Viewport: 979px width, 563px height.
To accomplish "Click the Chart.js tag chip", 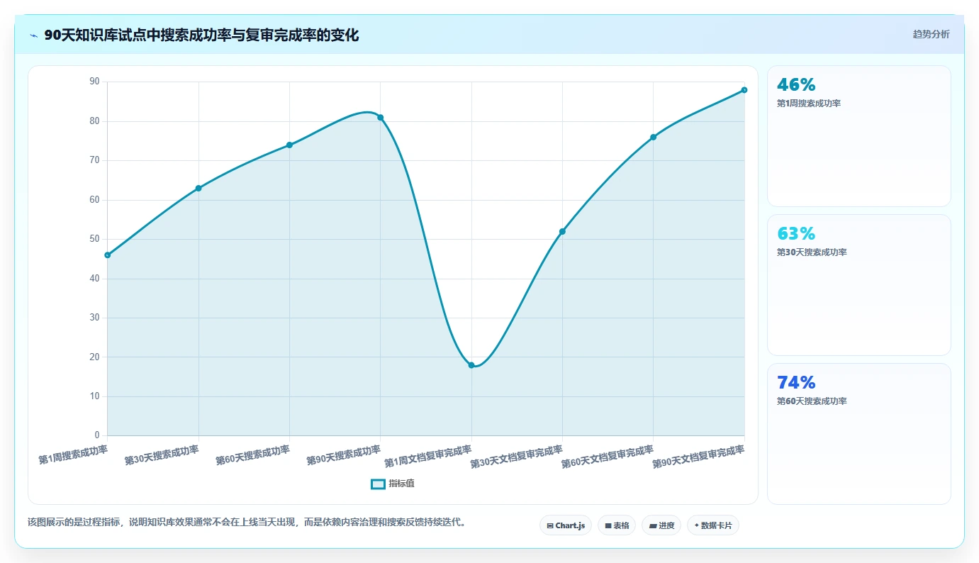I will pyautogui.click(x=566, y=525).
